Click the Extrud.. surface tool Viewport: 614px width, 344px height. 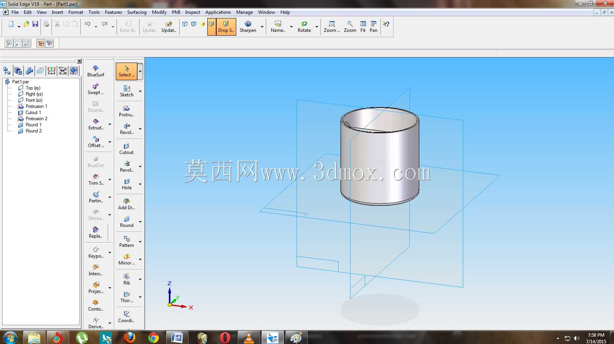[x=96, y=124]
